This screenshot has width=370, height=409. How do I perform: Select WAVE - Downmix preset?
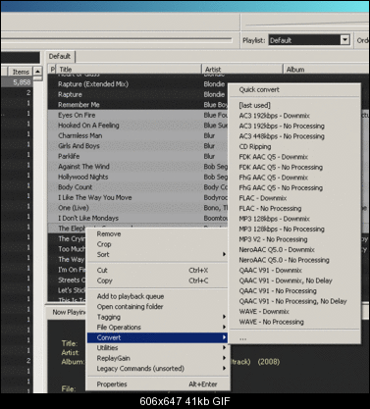pyautogui.click(x=294, y=312)
